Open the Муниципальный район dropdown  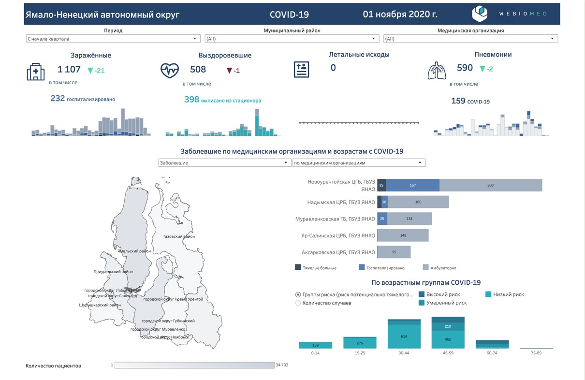[292, 39]
